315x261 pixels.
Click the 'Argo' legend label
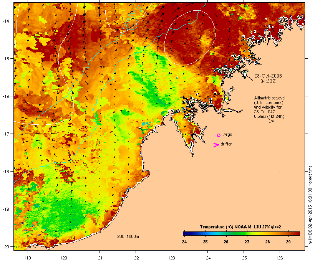(228, 134)
